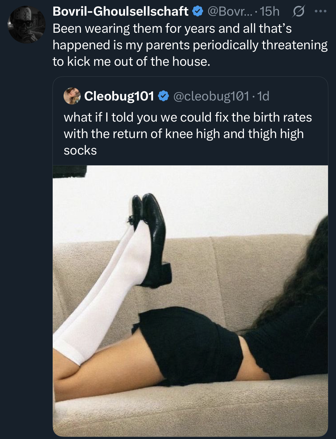
Task: Click the blue verified badge beside Bovril-Ghoulsellschaft
Action: 197,11
